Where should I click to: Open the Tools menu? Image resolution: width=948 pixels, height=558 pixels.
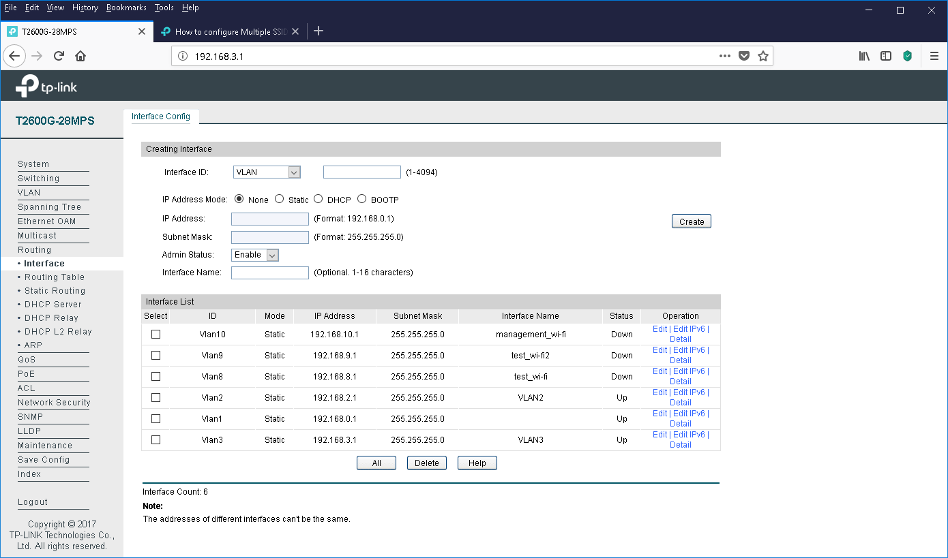point(164,7)
